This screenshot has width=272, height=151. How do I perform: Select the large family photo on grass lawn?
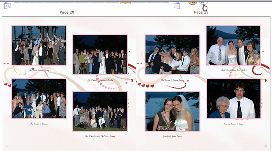100,111
